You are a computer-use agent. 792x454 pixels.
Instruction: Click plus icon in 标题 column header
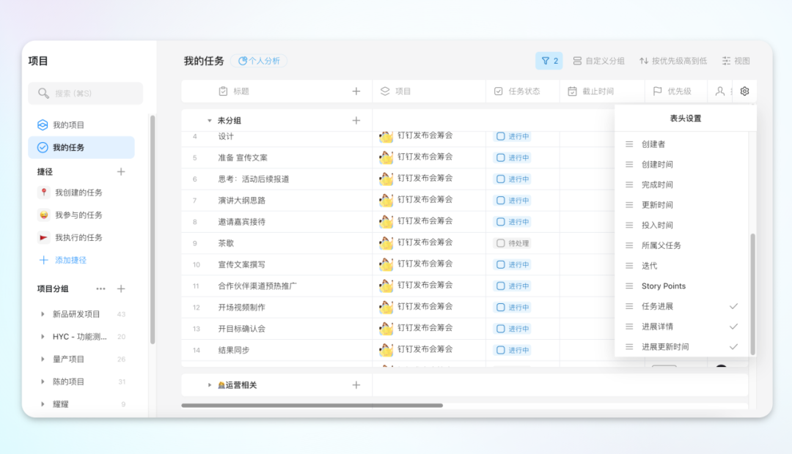click(356, 92)
